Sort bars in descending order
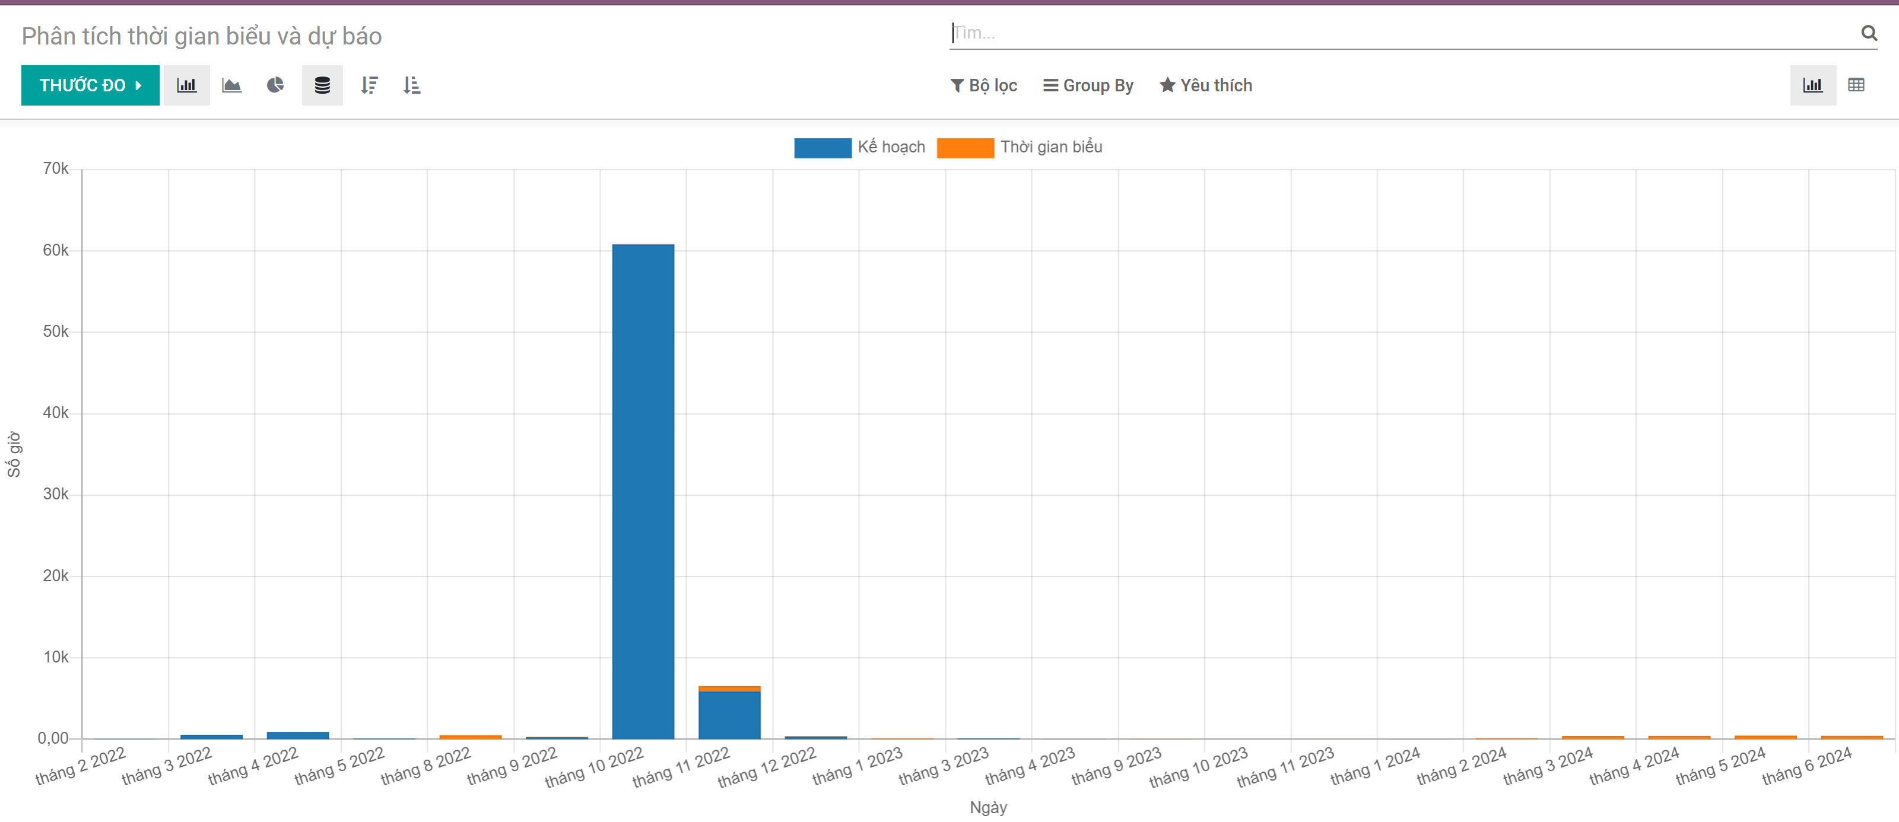The height and width of the screenshot is (822, 1899). [x=369, y=85]
